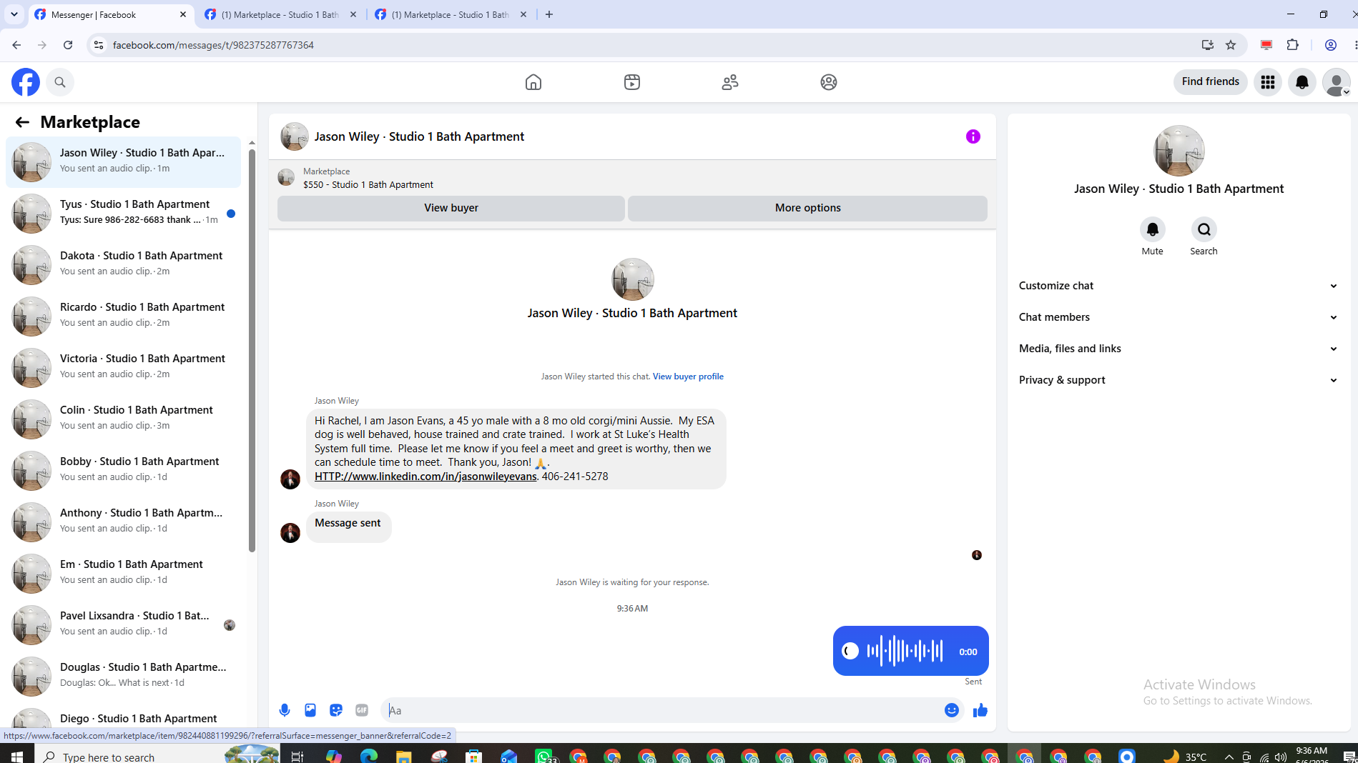This screenshot has height=763, width=1358.
Task: Click the chat list scrollbar thumb
Action: [x=252, y=350]
